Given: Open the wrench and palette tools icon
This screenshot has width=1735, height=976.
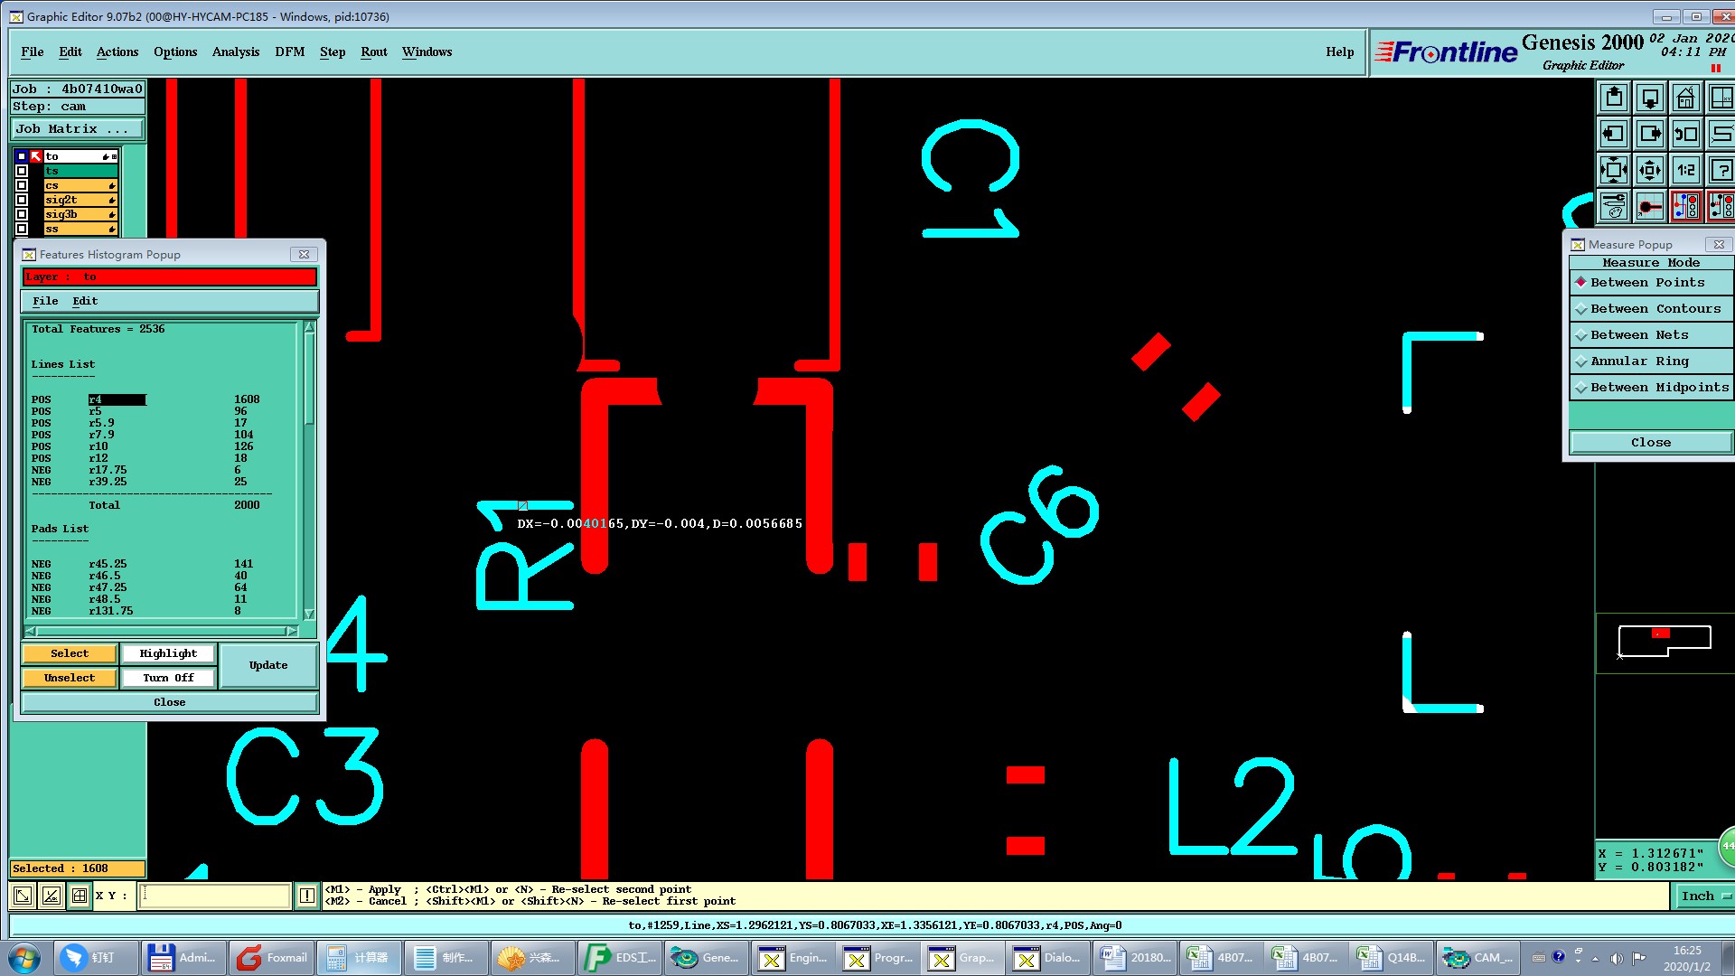Looking at the screenshot, I should [1614, 206].
